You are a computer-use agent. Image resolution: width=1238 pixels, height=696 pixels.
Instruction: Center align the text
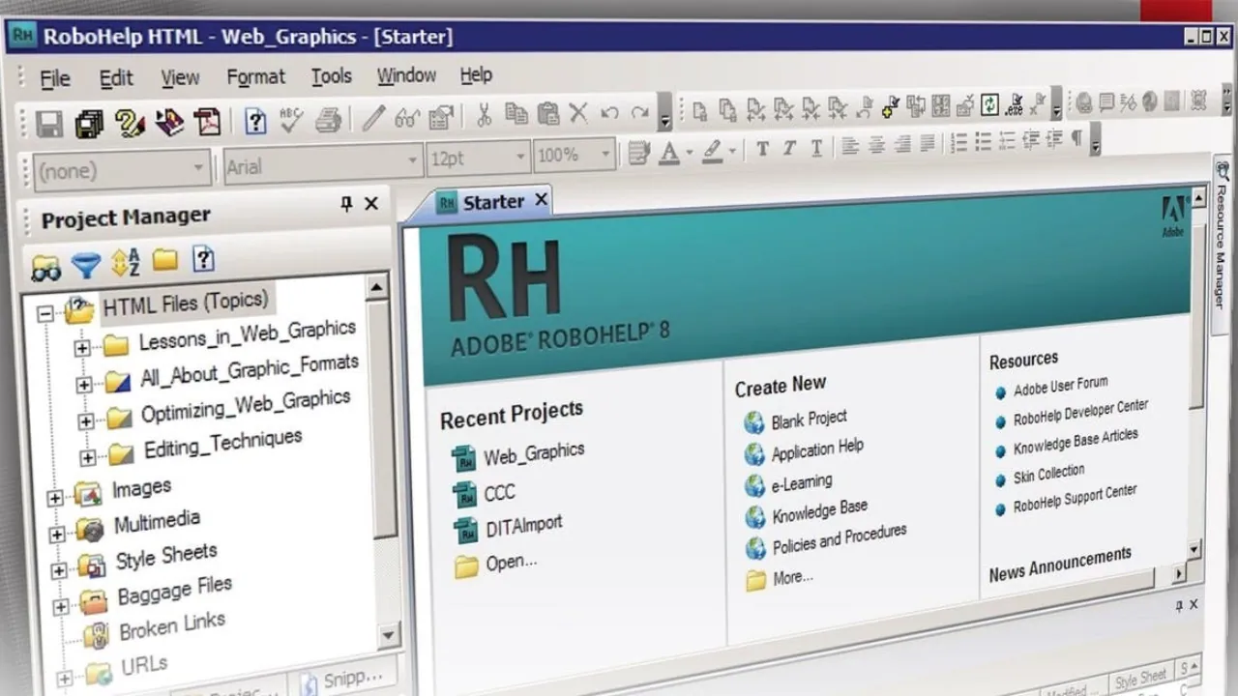click(x=876, y=145)
